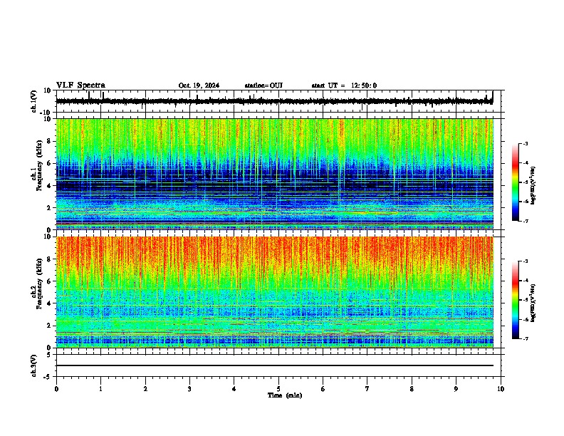The image size is (564, 436).
Task: Click the time axis tick label "7"
Action: click(x=367, y=389)
